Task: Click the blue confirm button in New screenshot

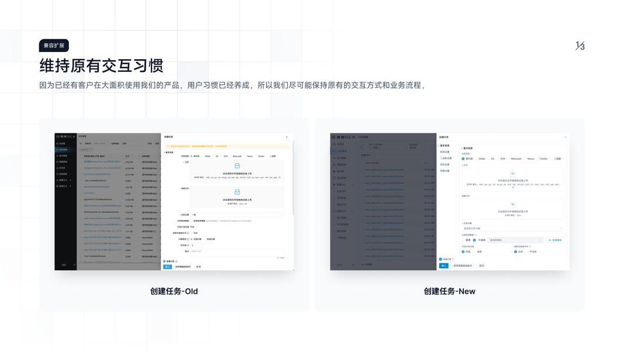Action: (x=444, y=266)
